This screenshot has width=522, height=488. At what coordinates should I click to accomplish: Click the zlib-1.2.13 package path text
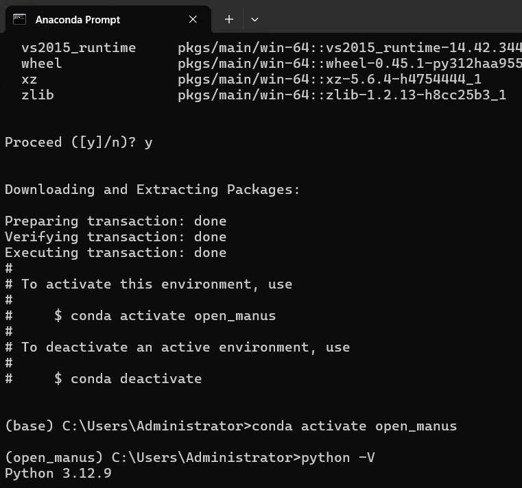click(x=342, y=95)
